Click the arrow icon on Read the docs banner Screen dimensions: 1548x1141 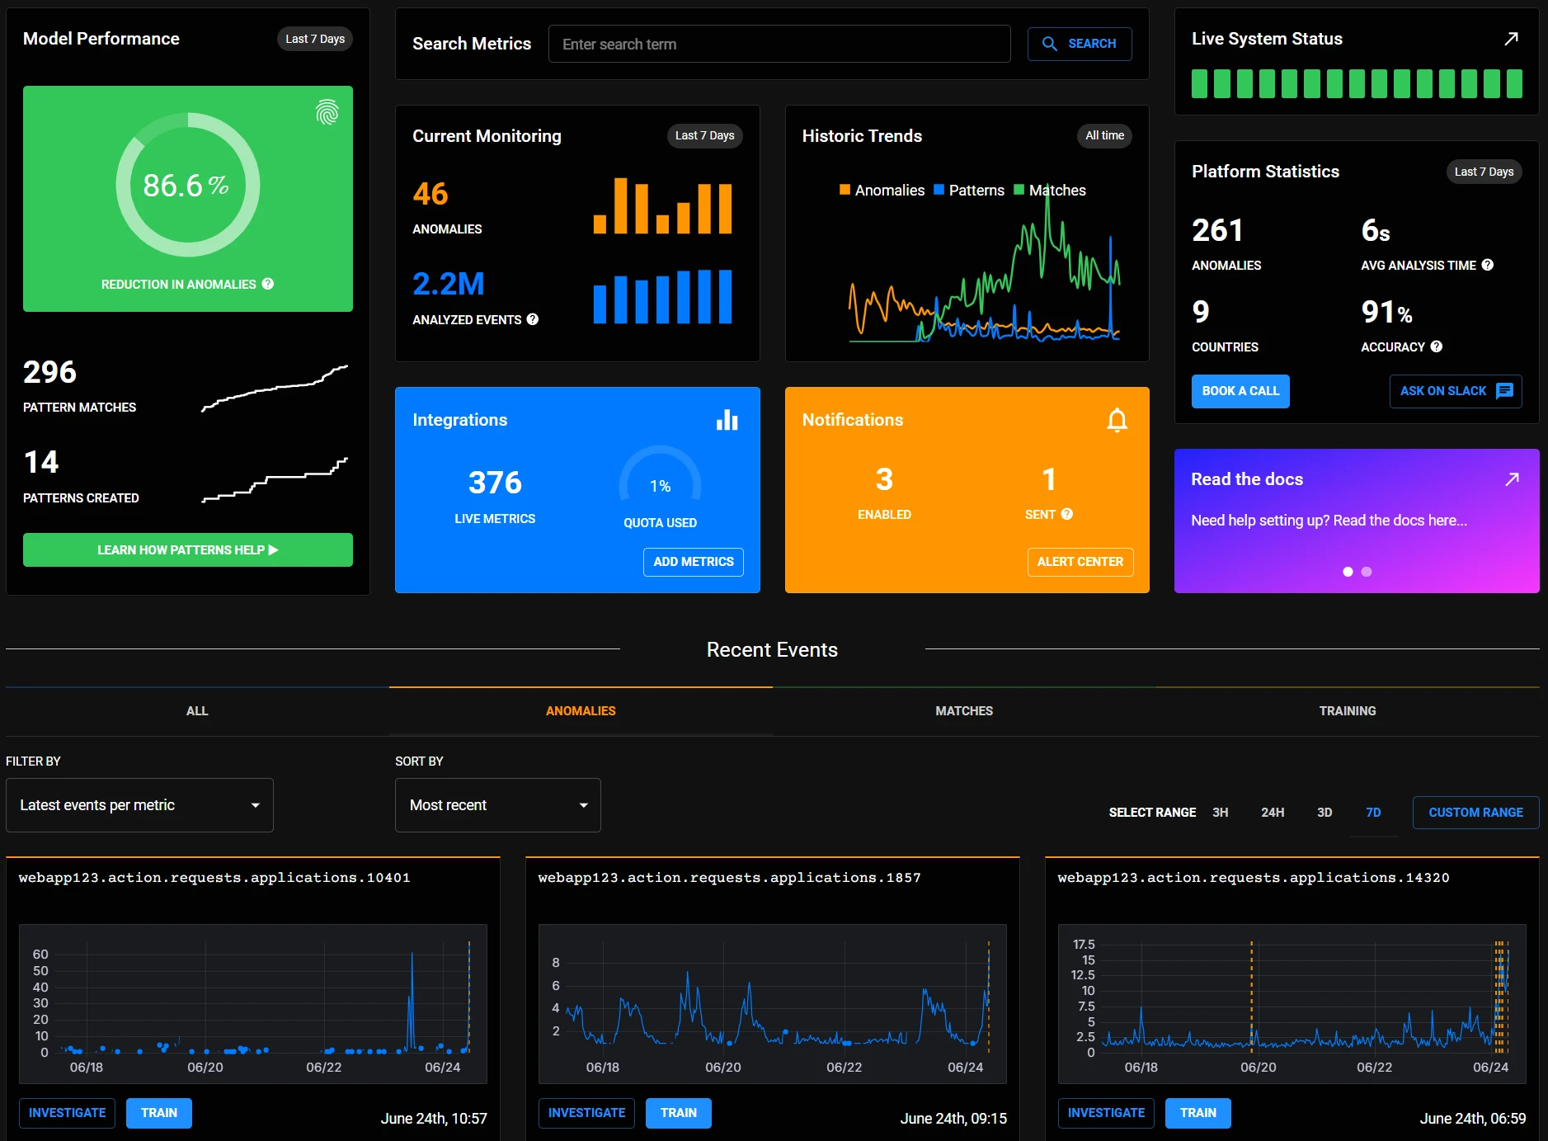click(1513, 478)
